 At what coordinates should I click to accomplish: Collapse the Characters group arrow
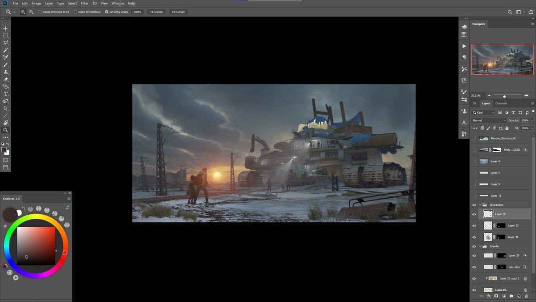point(481,205)
